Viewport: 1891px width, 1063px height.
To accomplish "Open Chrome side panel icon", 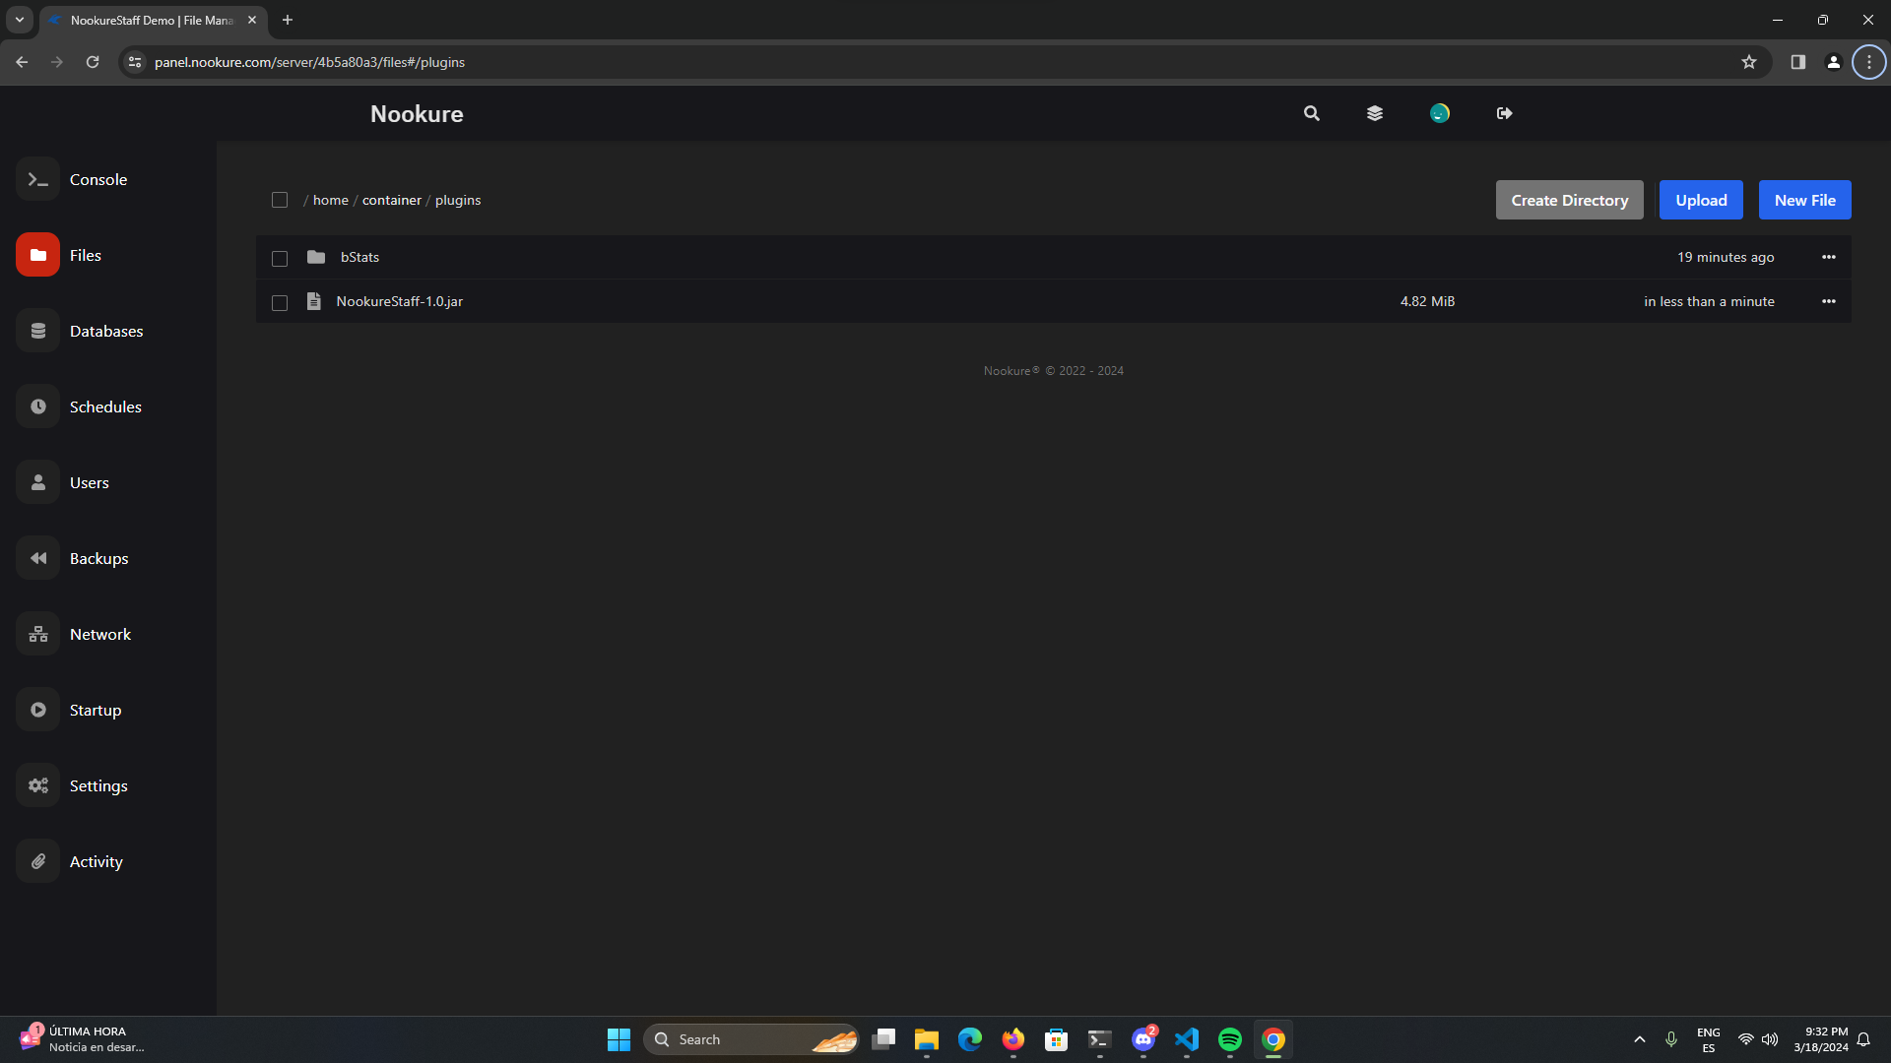I will click(1797, 62).
